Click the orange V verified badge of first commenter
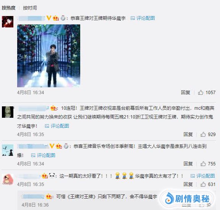The width and height of the screenshot is (220, 210). tap(49, 18)
